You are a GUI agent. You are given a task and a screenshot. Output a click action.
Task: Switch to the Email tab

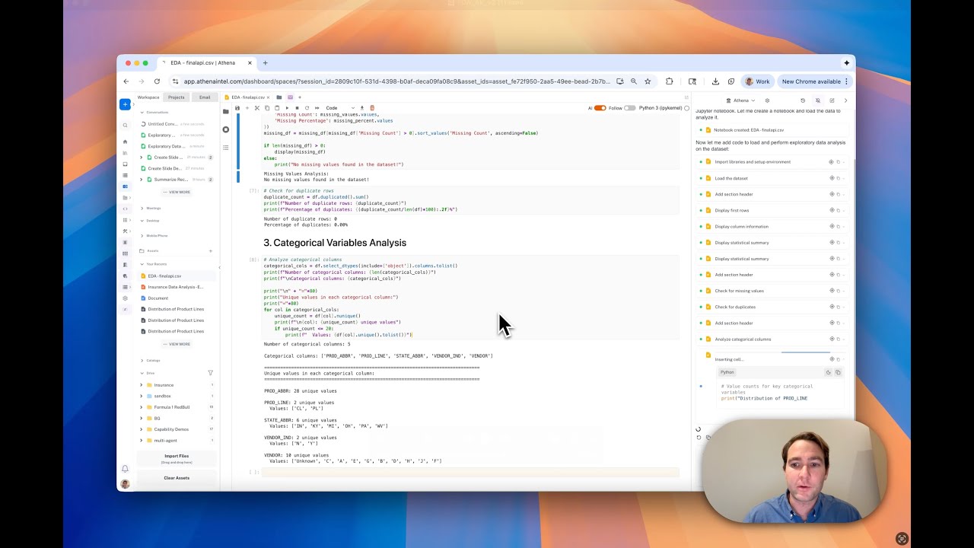pyautogui.click(x=205, y=97)
